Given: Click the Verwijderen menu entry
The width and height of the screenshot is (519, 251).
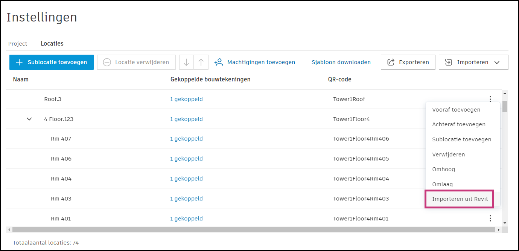Looking at the screenshot, I should (x=449, y=155).
